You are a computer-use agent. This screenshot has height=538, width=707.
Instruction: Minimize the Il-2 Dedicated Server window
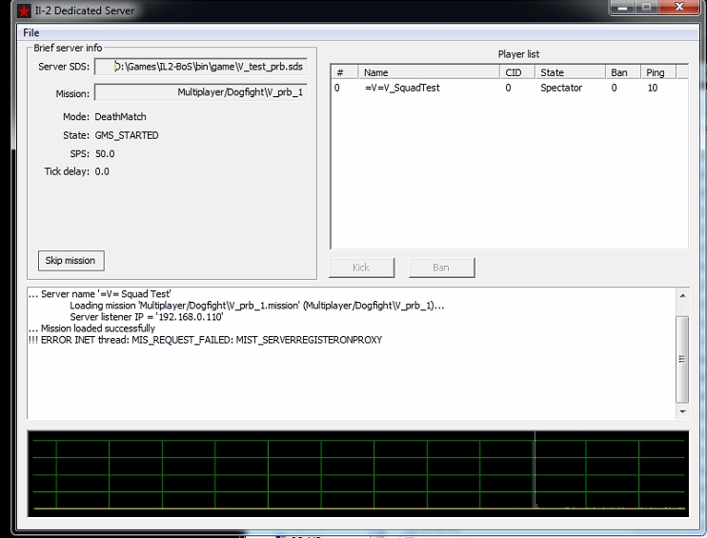point(623,8)
